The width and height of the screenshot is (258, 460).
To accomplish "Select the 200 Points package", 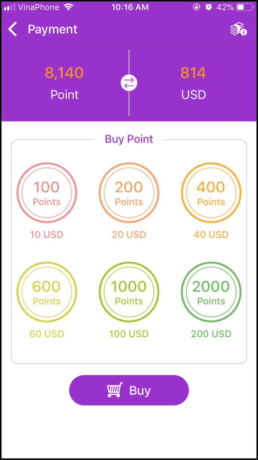I will point(129,193).
